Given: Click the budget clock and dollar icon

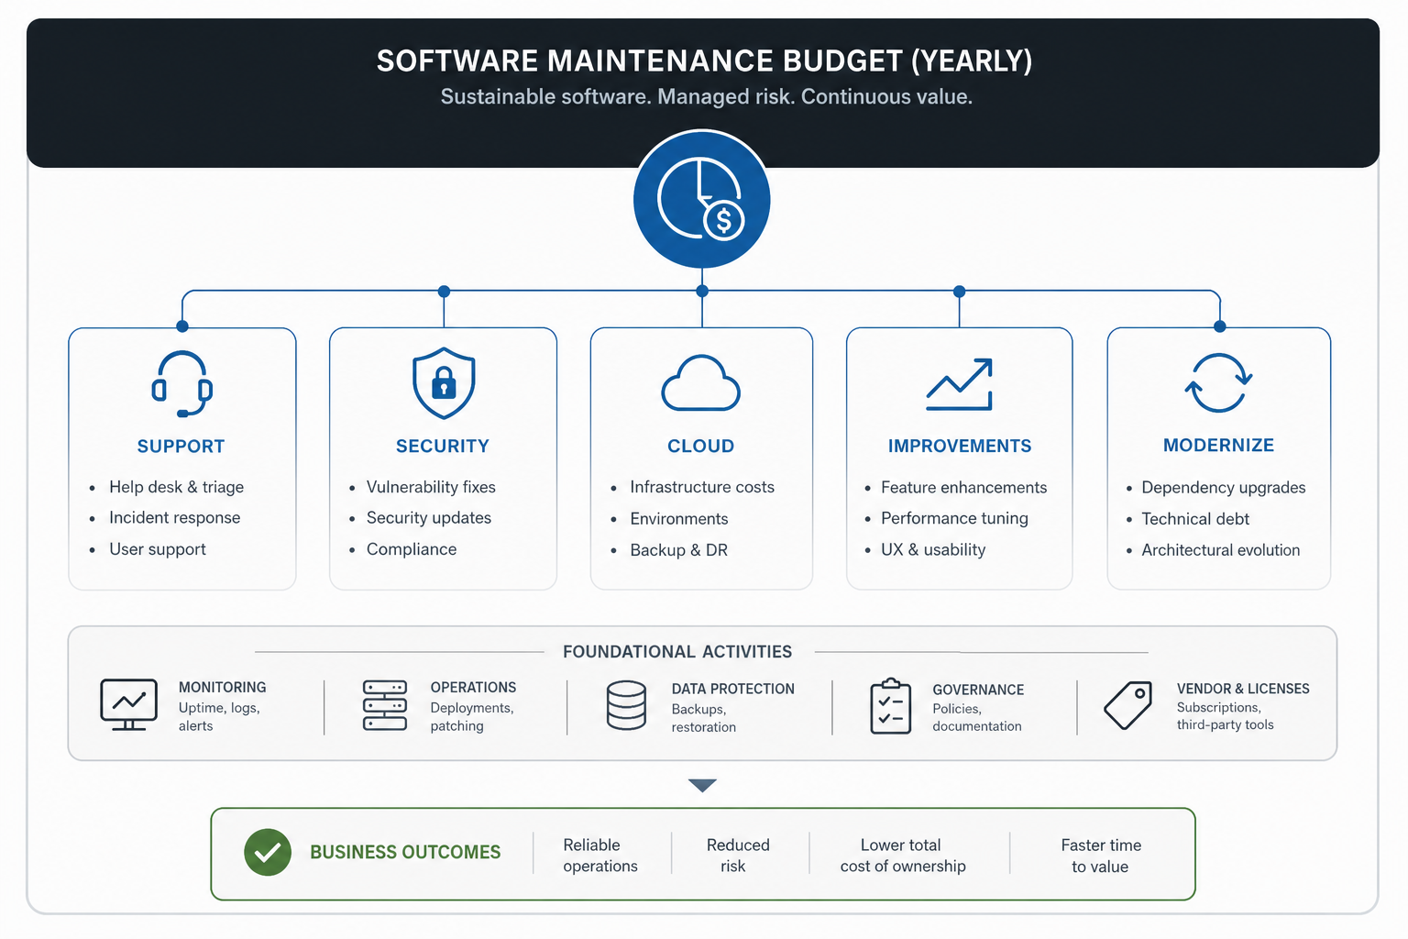Looking at the screenshot, I should click(701, 199).
